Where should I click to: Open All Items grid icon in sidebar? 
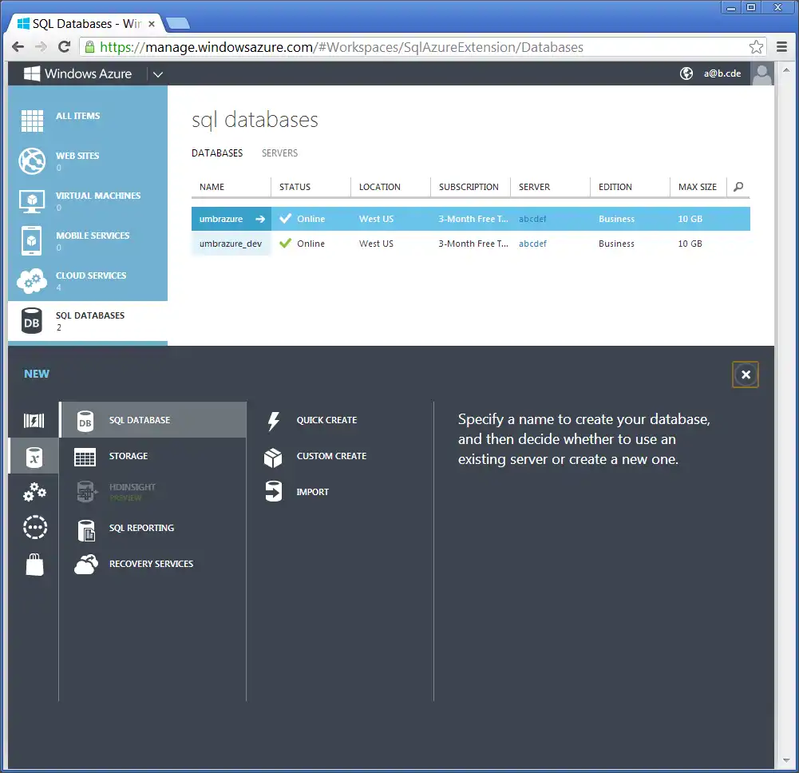(32, 121)
